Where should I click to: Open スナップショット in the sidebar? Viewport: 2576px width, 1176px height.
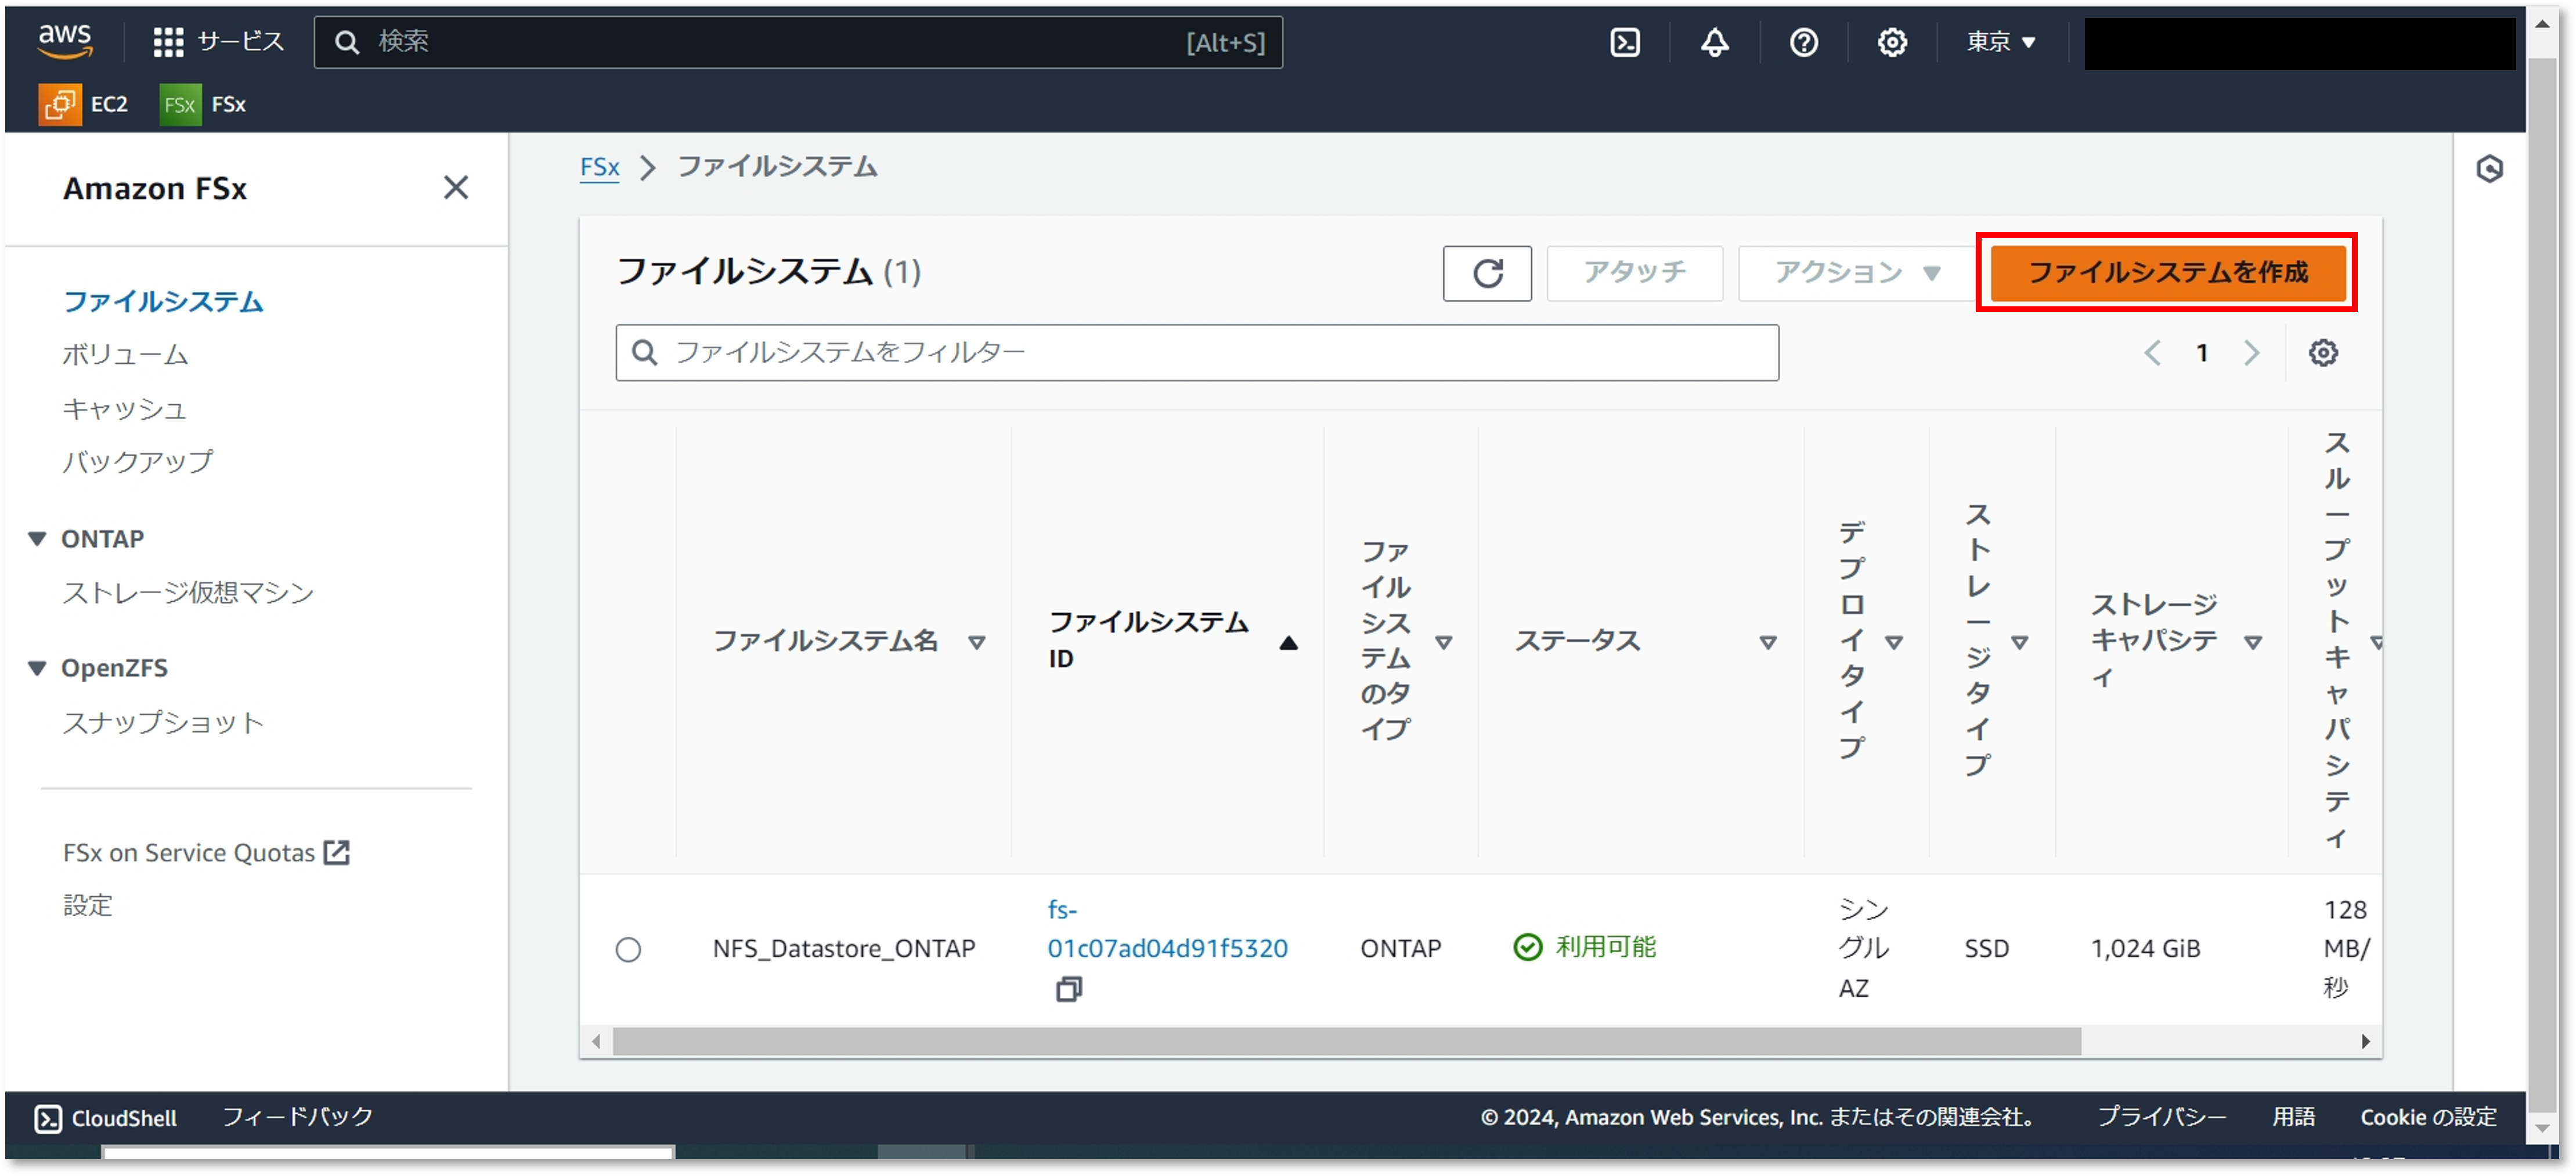click(x=163, y=722)
